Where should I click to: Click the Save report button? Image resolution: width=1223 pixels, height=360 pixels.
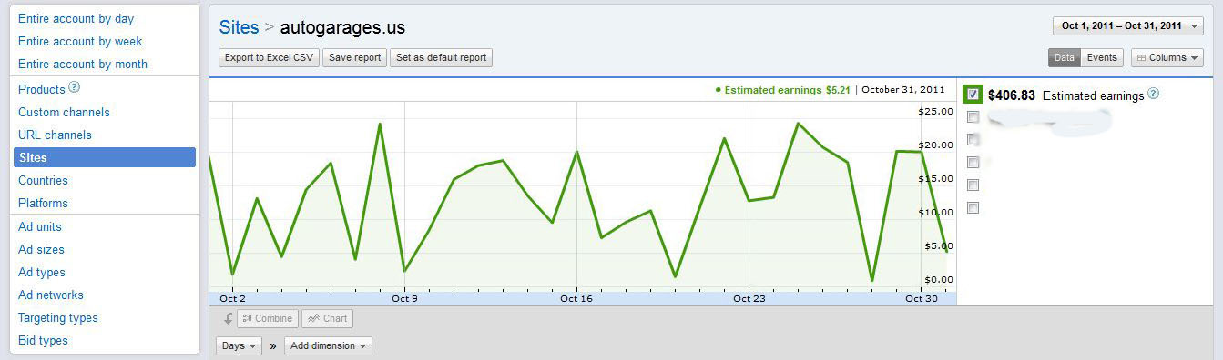pyautogui.click(x=355, y=57)
